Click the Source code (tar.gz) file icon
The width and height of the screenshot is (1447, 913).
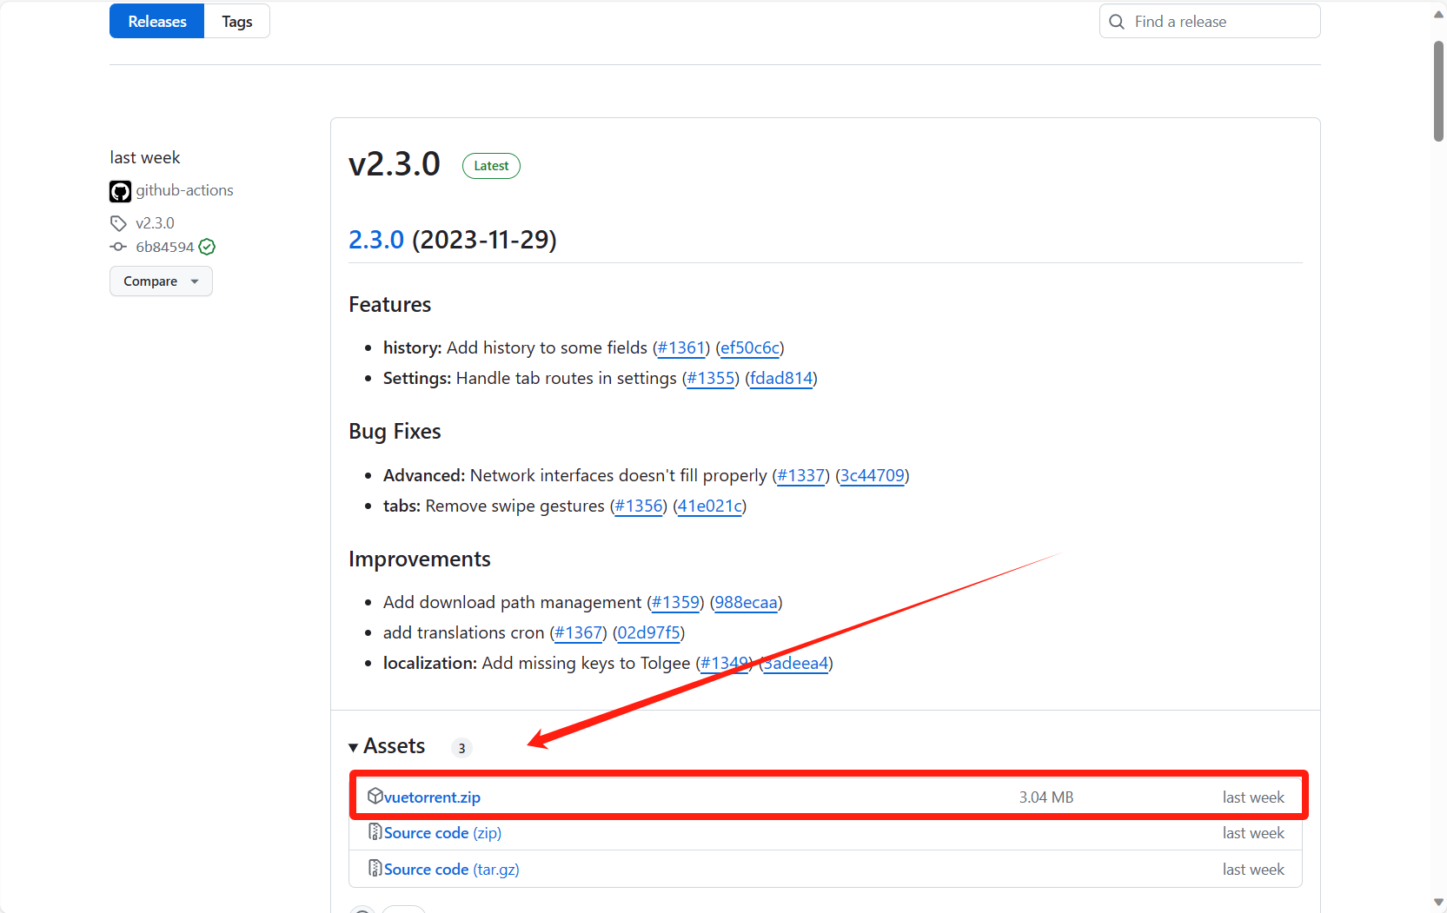(375, 869)
